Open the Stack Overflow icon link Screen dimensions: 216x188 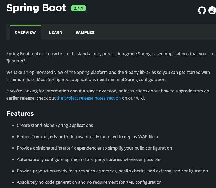pos(212,10)
